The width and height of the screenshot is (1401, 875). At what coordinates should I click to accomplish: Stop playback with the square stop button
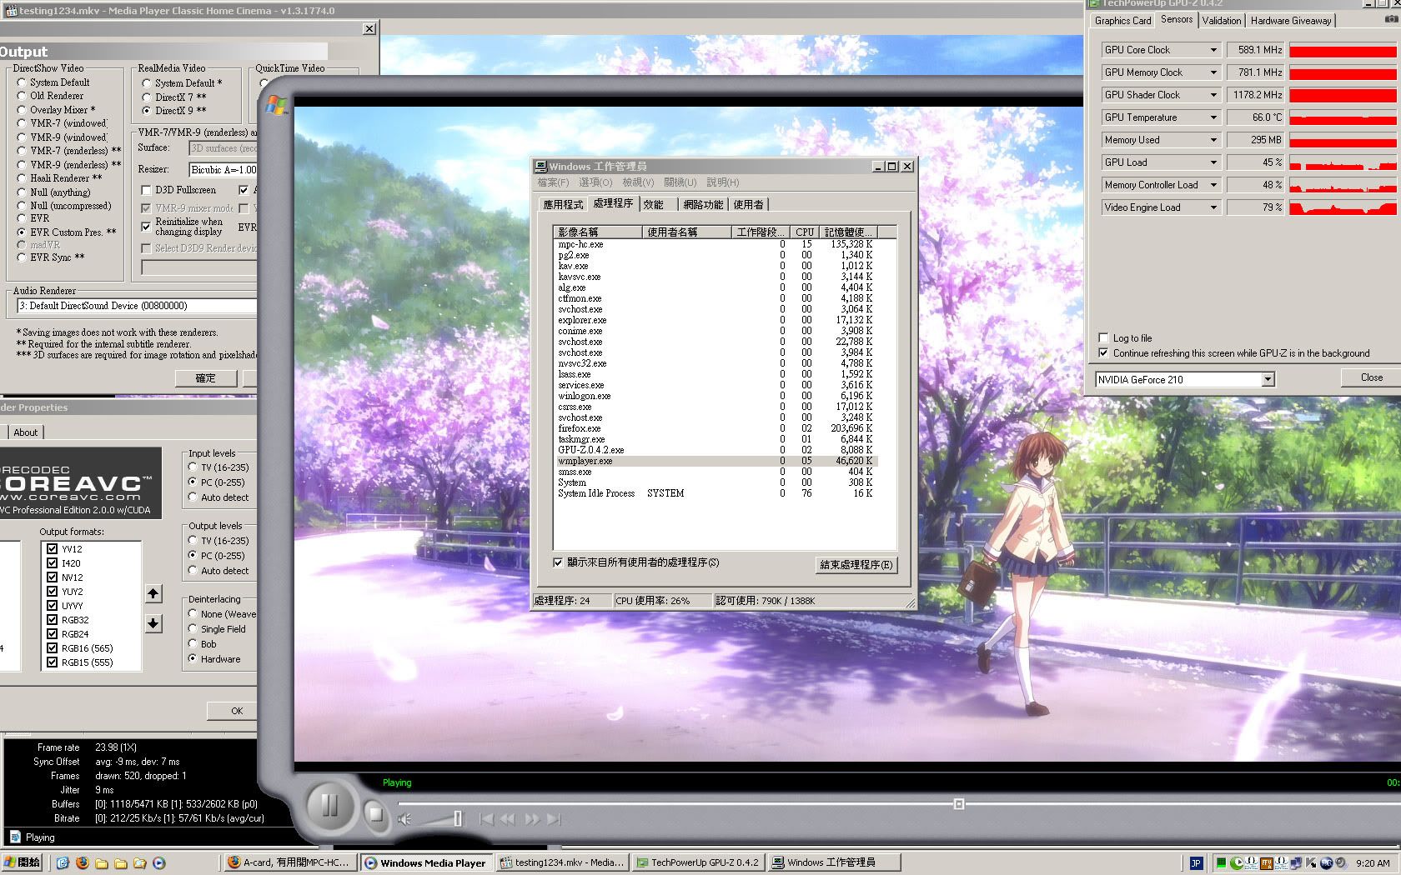pyautogui.click(x=375, y=813)
